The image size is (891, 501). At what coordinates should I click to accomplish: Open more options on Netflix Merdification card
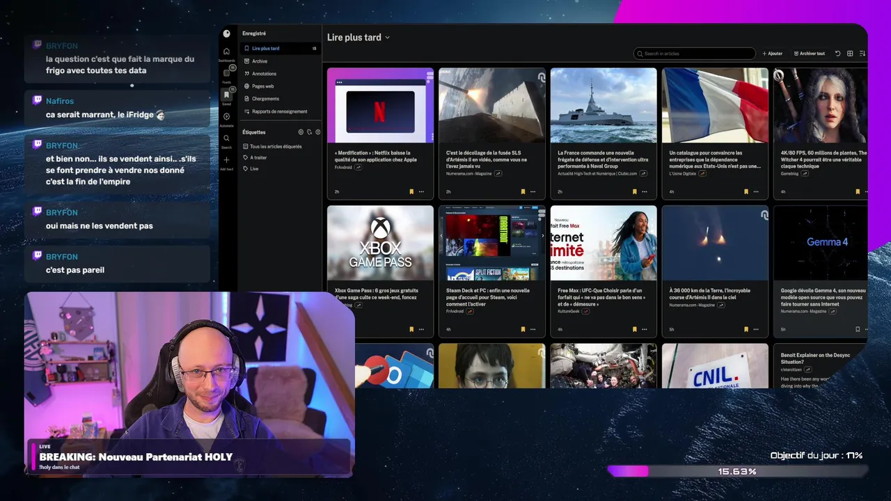(x=421, y=191)
